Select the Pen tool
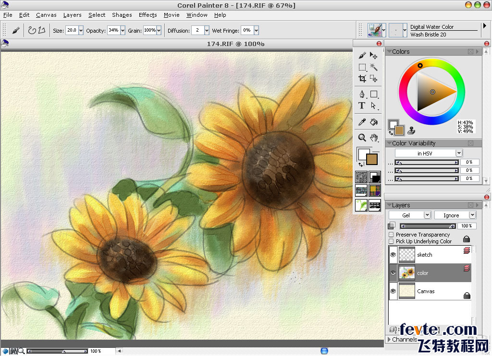The height and width of the screenshot is (356, 492). point(362,94)
